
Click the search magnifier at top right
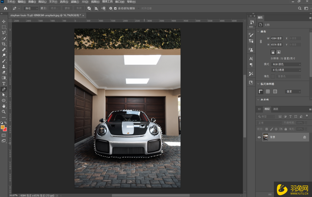click(300, 8)
